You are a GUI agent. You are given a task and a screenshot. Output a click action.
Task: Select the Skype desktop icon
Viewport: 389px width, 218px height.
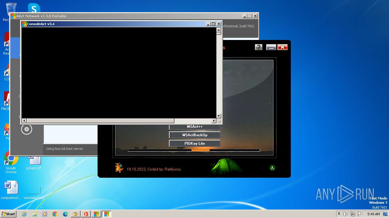point(34,8)
